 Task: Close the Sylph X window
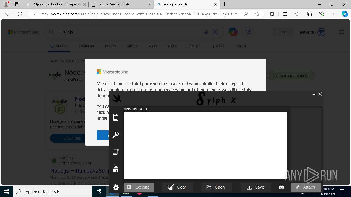point(320,94)
